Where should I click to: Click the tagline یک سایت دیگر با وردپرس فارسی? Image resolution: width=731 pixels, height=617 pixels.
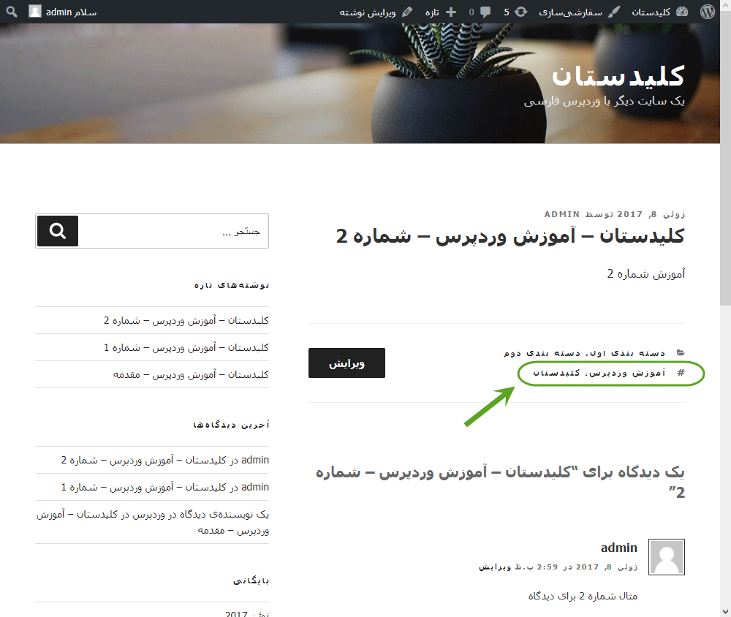point(605,101)
